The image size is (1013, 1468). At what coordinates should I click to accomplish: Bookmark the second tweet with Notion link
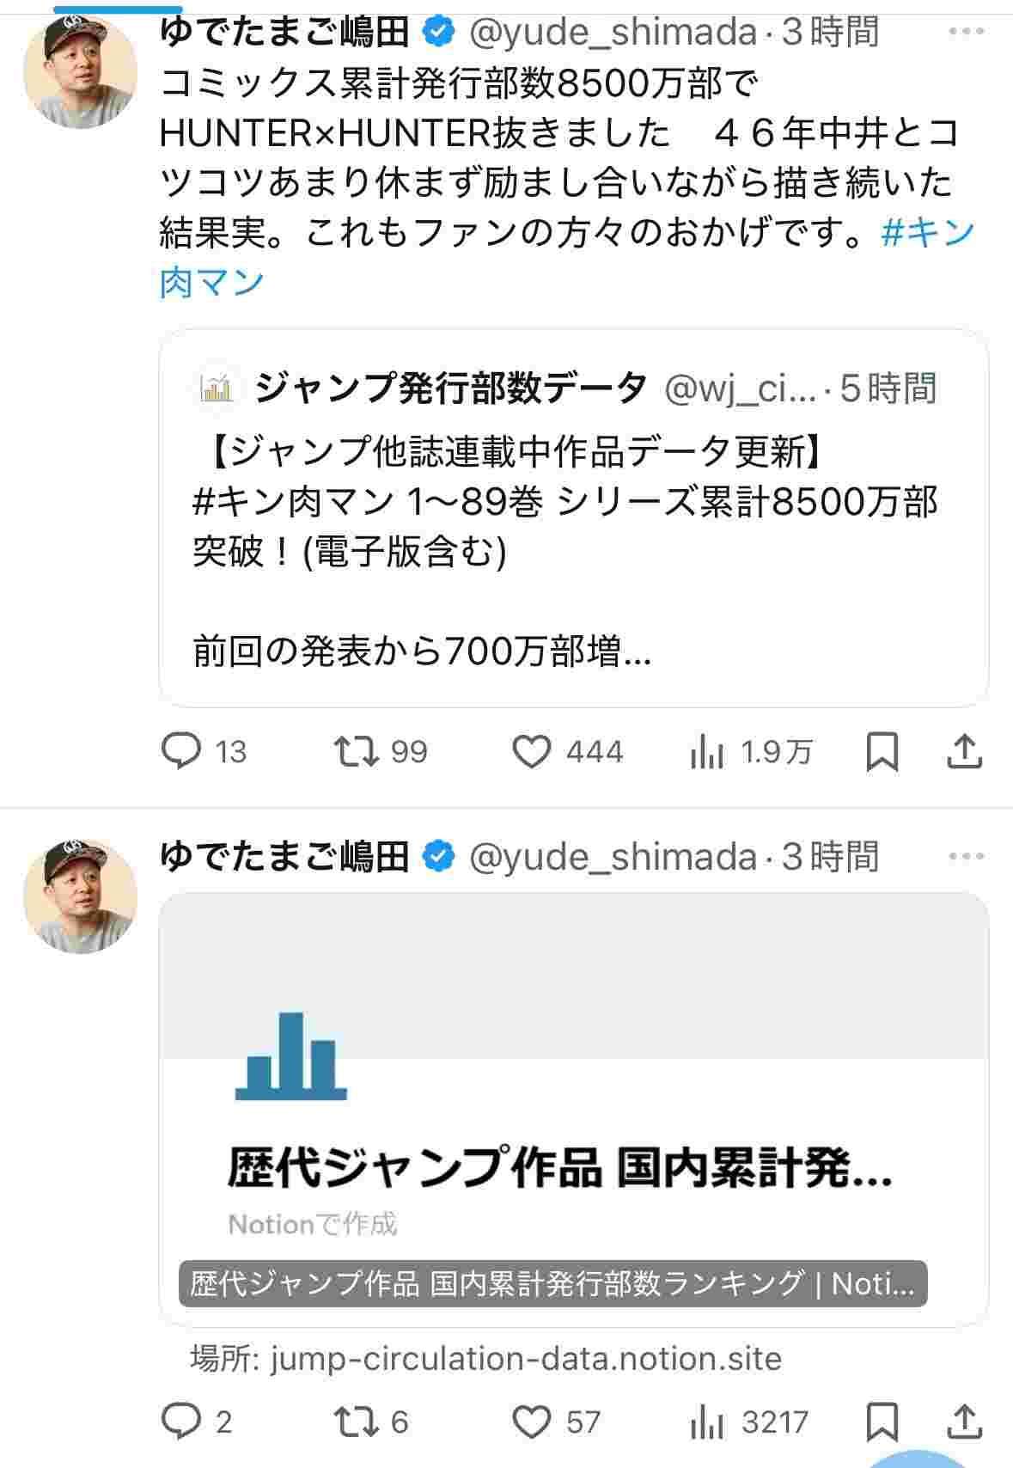coord(882,1422)
